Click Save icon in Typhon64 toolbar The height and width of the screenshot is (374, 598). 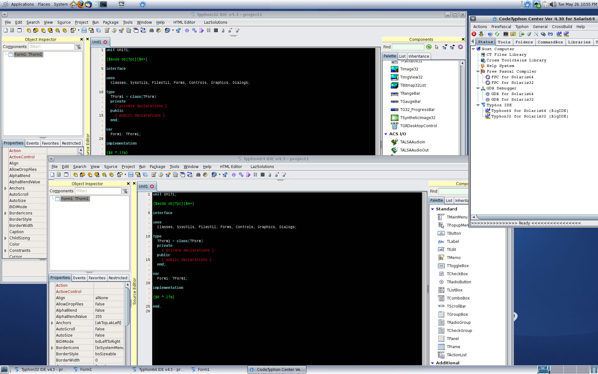pyautogui.click(x=131, y=175)
